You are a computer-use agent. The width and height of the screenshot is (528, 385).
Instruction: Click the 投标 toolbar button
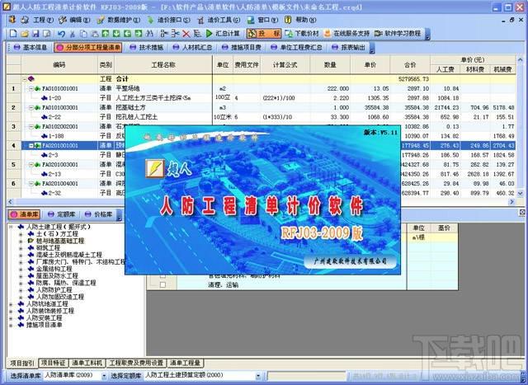(x=266, y=34)
